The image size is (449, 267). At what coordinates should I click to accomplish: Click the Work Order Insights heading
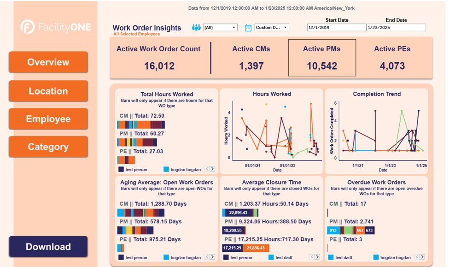point(147,28)
